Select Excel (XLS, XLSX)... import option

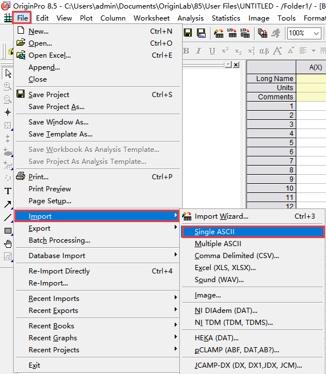(253, 268)
